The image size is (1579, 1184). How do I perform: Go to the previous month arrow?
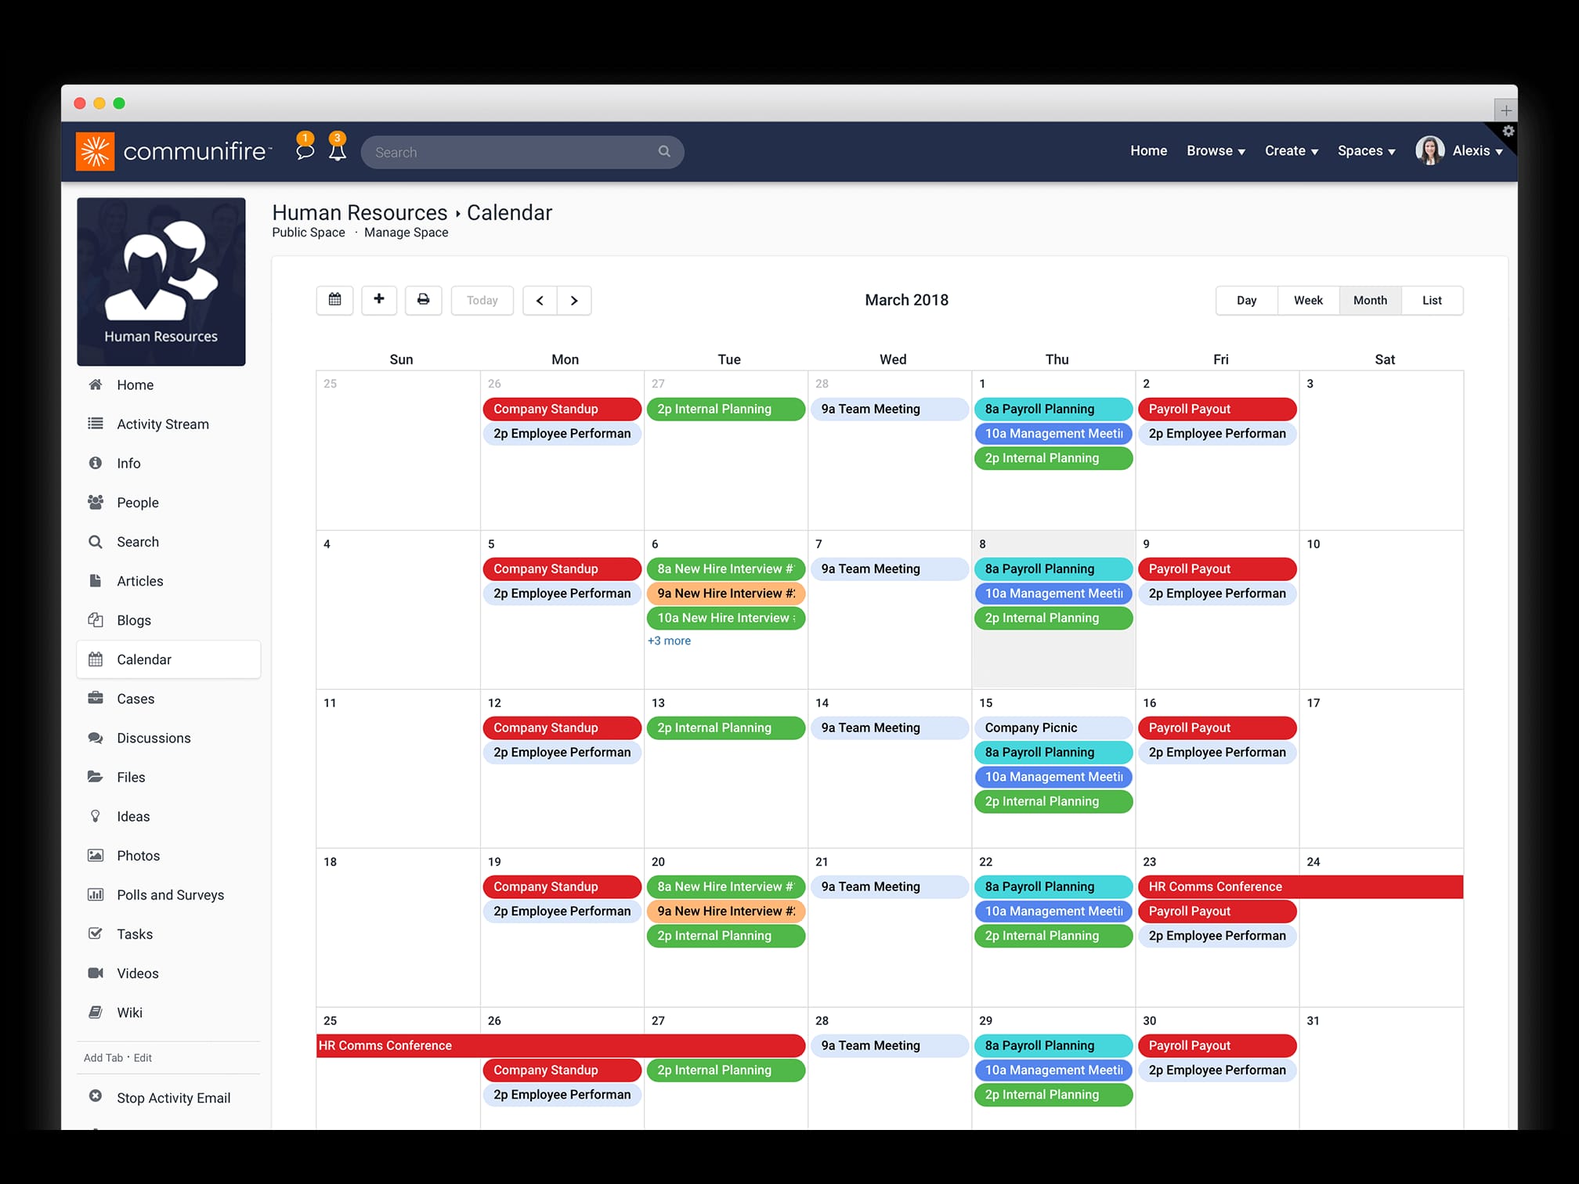(540, 300)
